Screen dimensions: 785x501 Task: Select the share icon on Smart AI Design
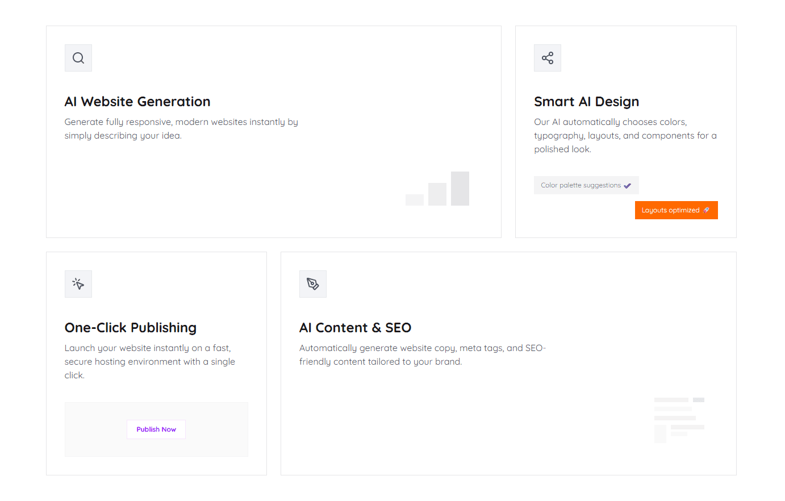point(547,57)
